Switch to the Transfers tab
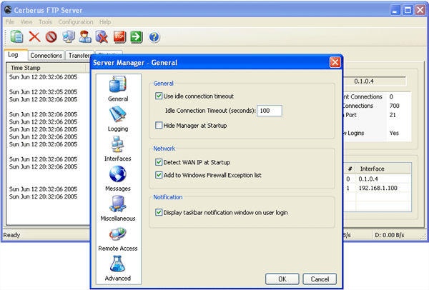This screenshot has width=429, height=290. click(x=78, y=56)
